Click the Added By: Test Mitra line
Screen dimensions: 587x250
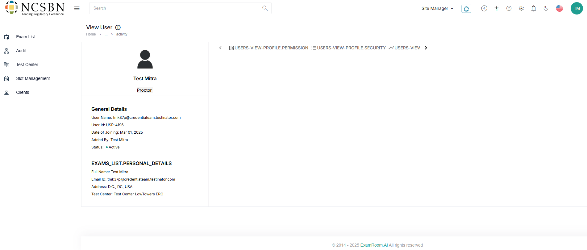click(110, 140)
